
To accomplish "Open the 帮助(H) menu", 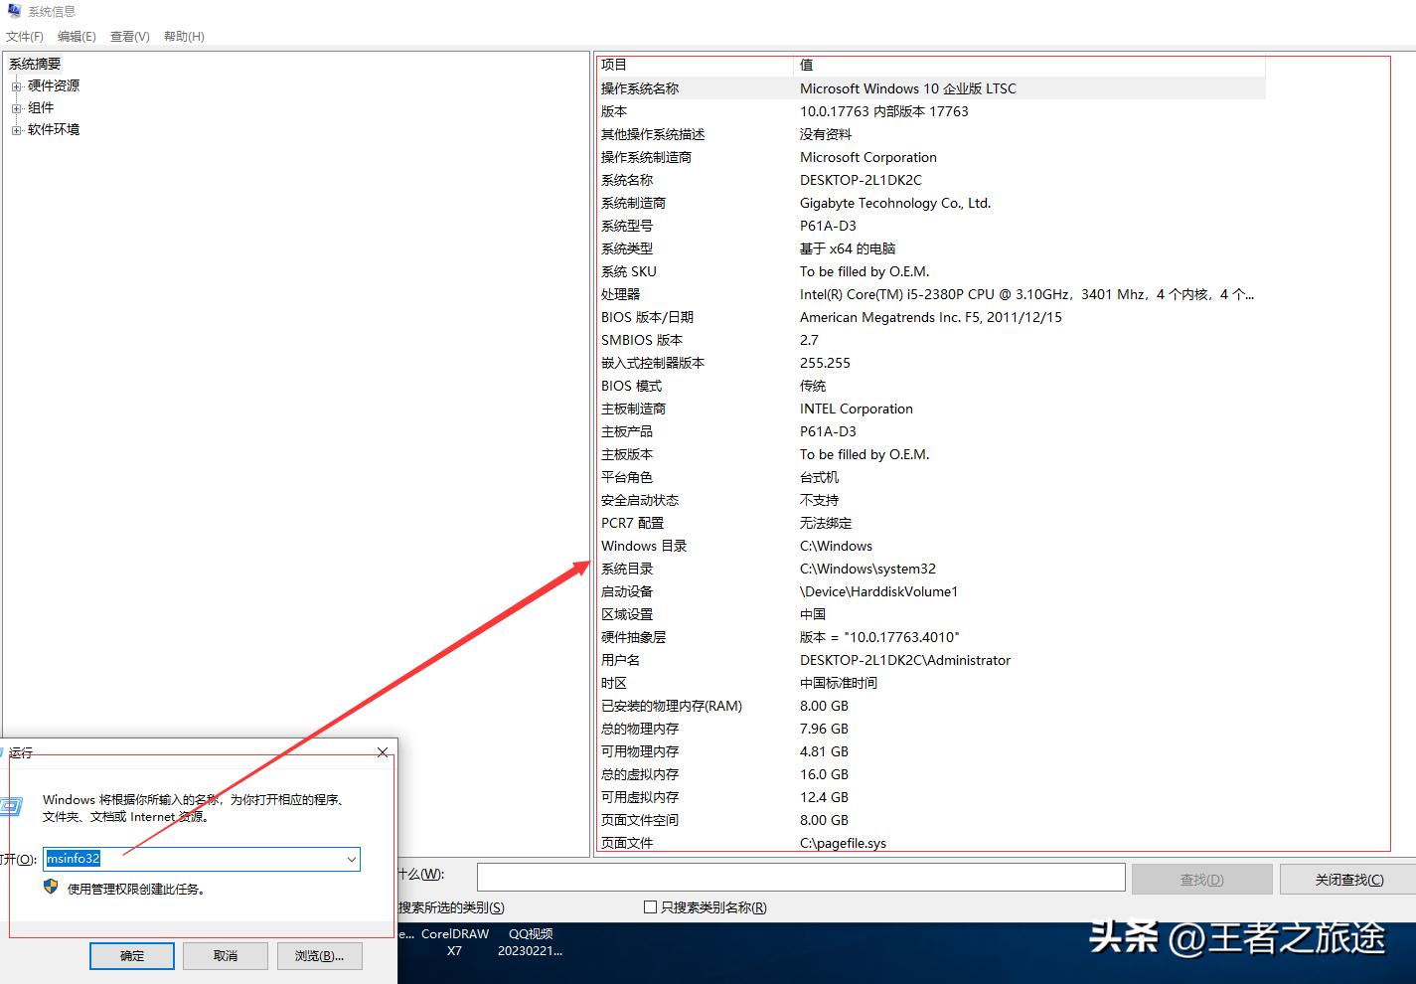I will 183,36.
